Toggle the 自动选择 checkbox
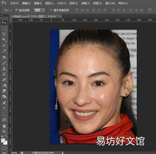Image resolution: width=156 pixels, height=154 pixels. pyautogui.click(x=16, y=10)
